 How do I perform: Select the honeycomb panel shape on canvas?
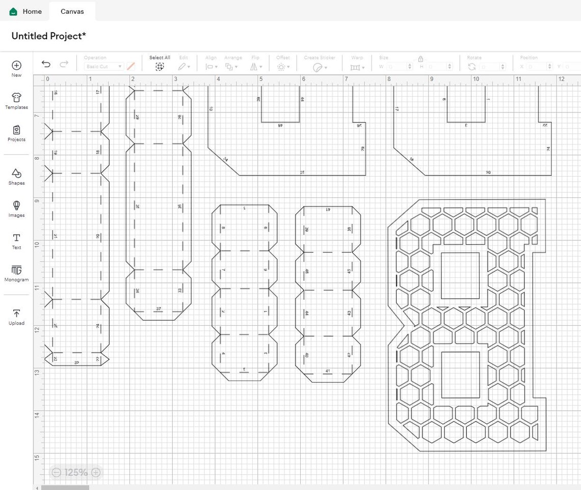point(467,326)
